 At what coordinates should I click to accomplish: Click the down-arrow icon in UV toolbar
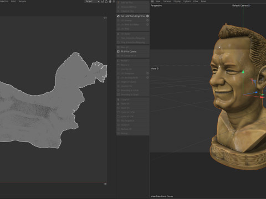(x=114, y=2)
